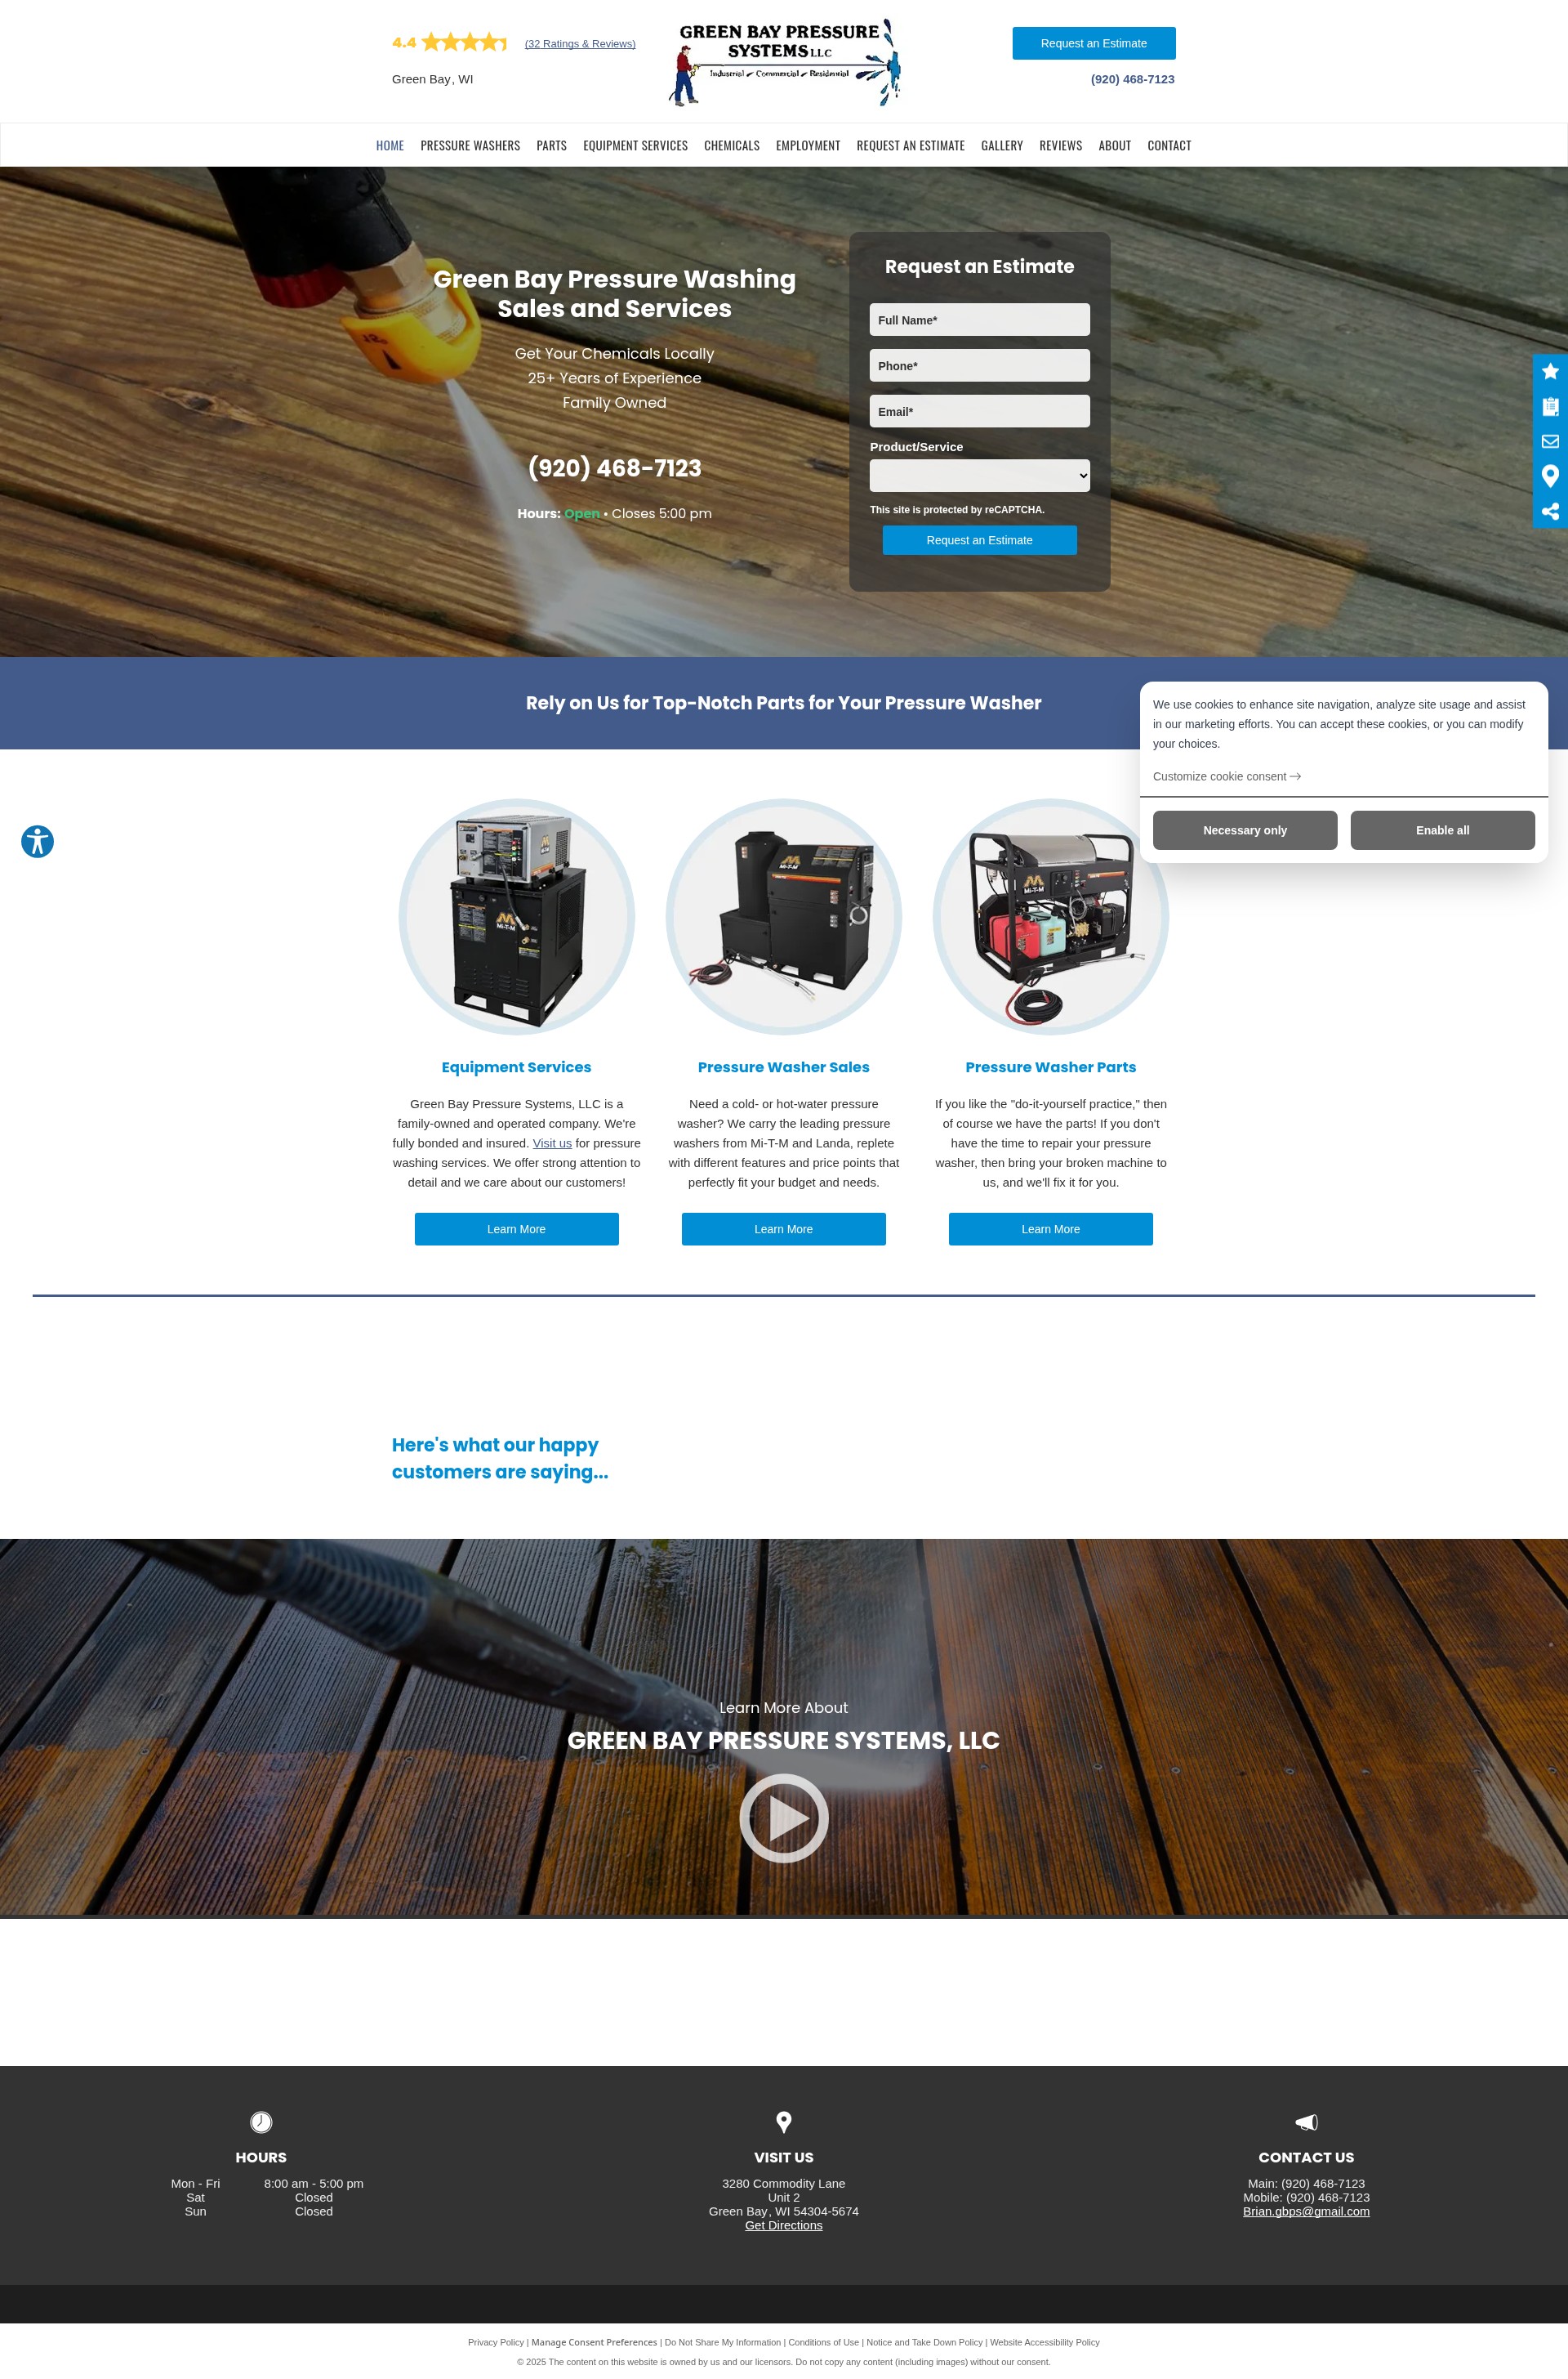Open the Chemicals menu item
The image size is (1568, 2379).
731,146
